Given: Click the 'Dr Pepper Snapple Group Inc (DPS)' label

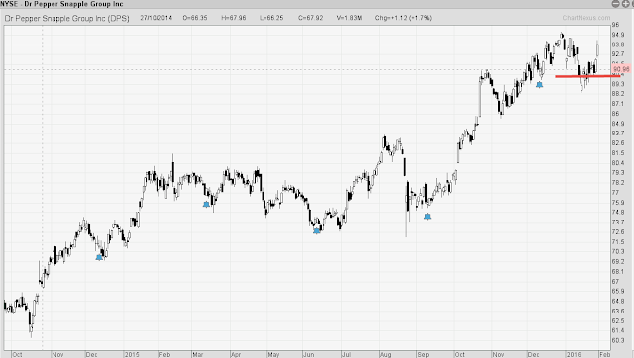Looking at the screenshot, I should coord(66,18).
